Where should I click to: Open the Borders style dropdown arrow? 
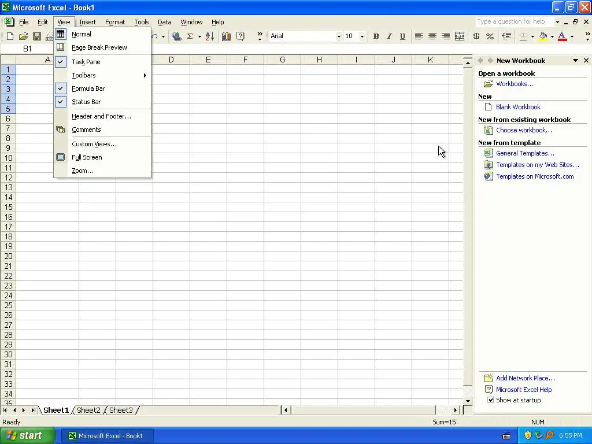[x=532, y=36]
